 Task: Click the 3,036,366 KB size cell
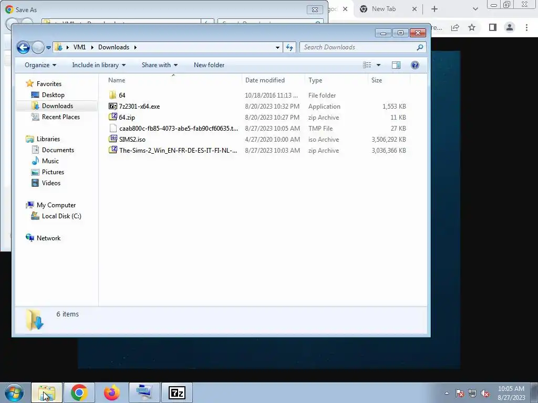click(389, 151)
